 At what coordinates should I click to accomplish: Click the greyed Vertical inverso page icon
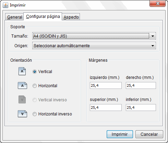click(22, 100)
